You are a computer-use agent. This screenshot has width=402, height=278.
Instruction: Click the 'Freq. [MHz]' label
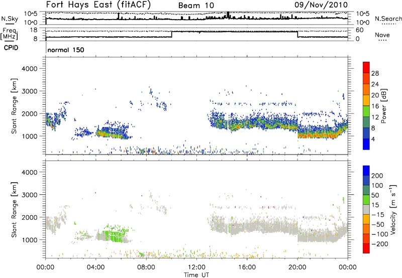pyautogui.click(x=10, y=34)
